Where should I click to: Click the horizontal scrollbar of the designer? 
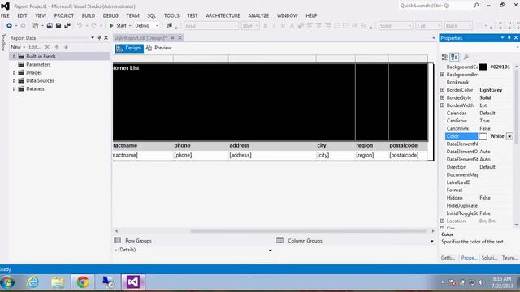[x=308, y=230]
